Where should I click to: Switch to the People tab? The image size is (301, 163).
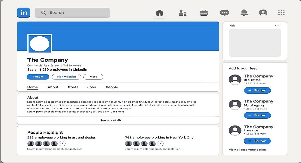(x=112, y=87)
